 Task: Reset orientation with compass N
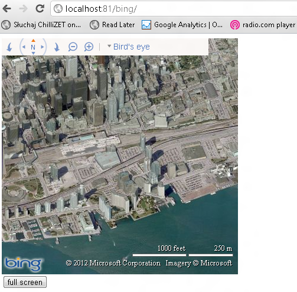(x=33, y=47)
